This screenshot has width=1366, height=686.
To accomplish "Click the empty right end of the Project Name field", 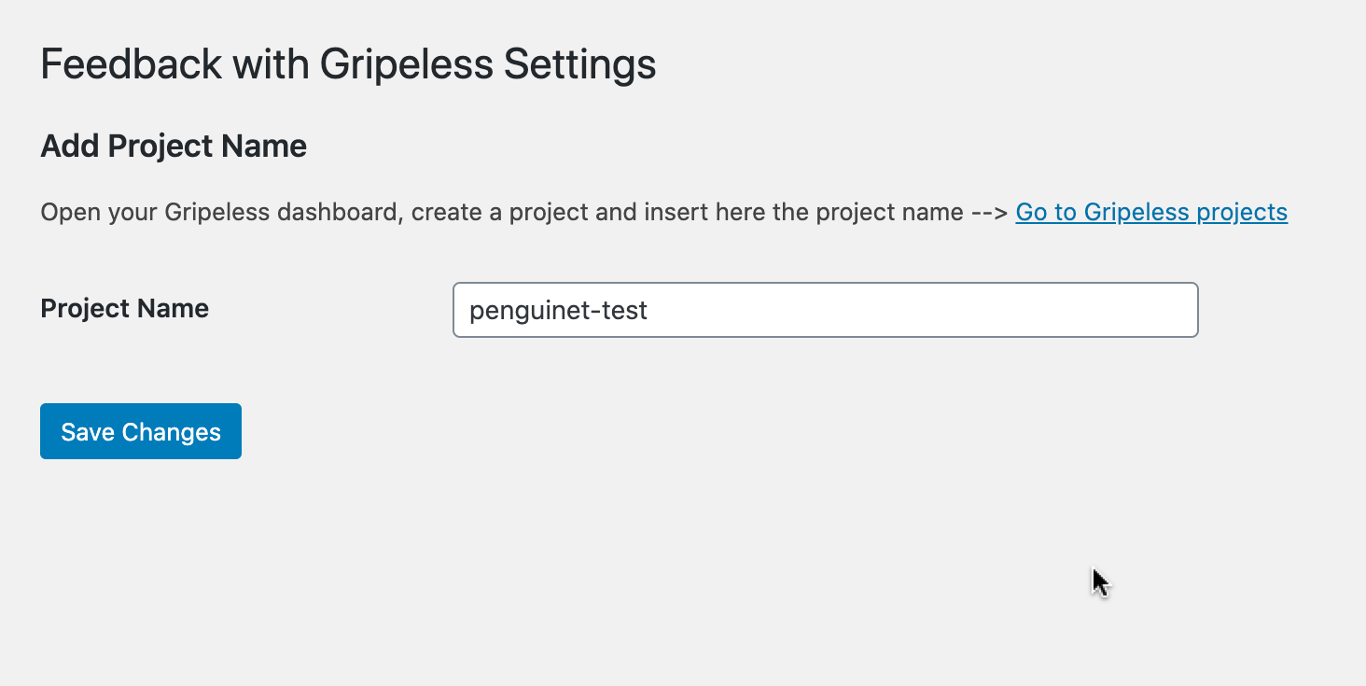I will pyautogui.click(x=1101, y=310).
